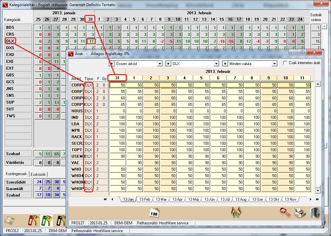Screen dimensions: 331x236
Task: Click the asterisk button beside Összes árkód
Action: point(112,64)
